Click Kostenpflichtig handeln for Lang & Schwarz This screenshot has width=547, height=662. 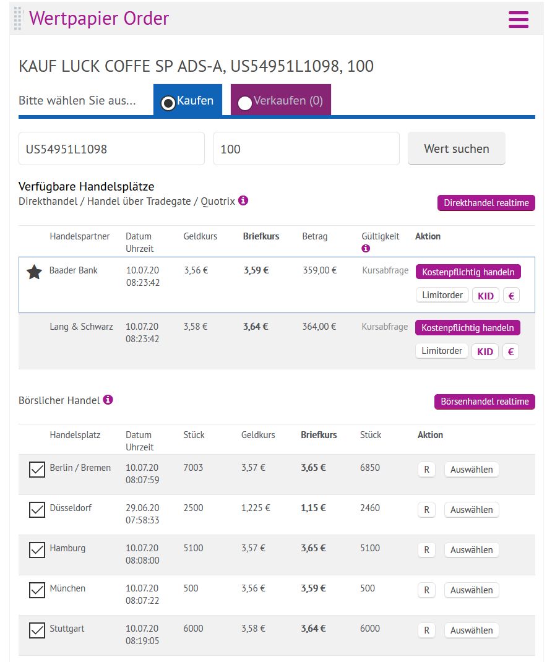pos(467,327)
